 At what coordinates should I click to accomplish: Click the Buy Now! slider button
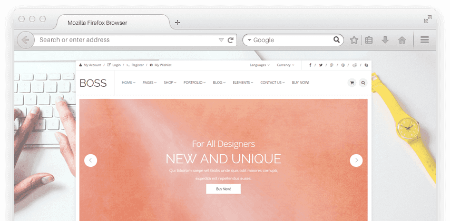point(223,189)
